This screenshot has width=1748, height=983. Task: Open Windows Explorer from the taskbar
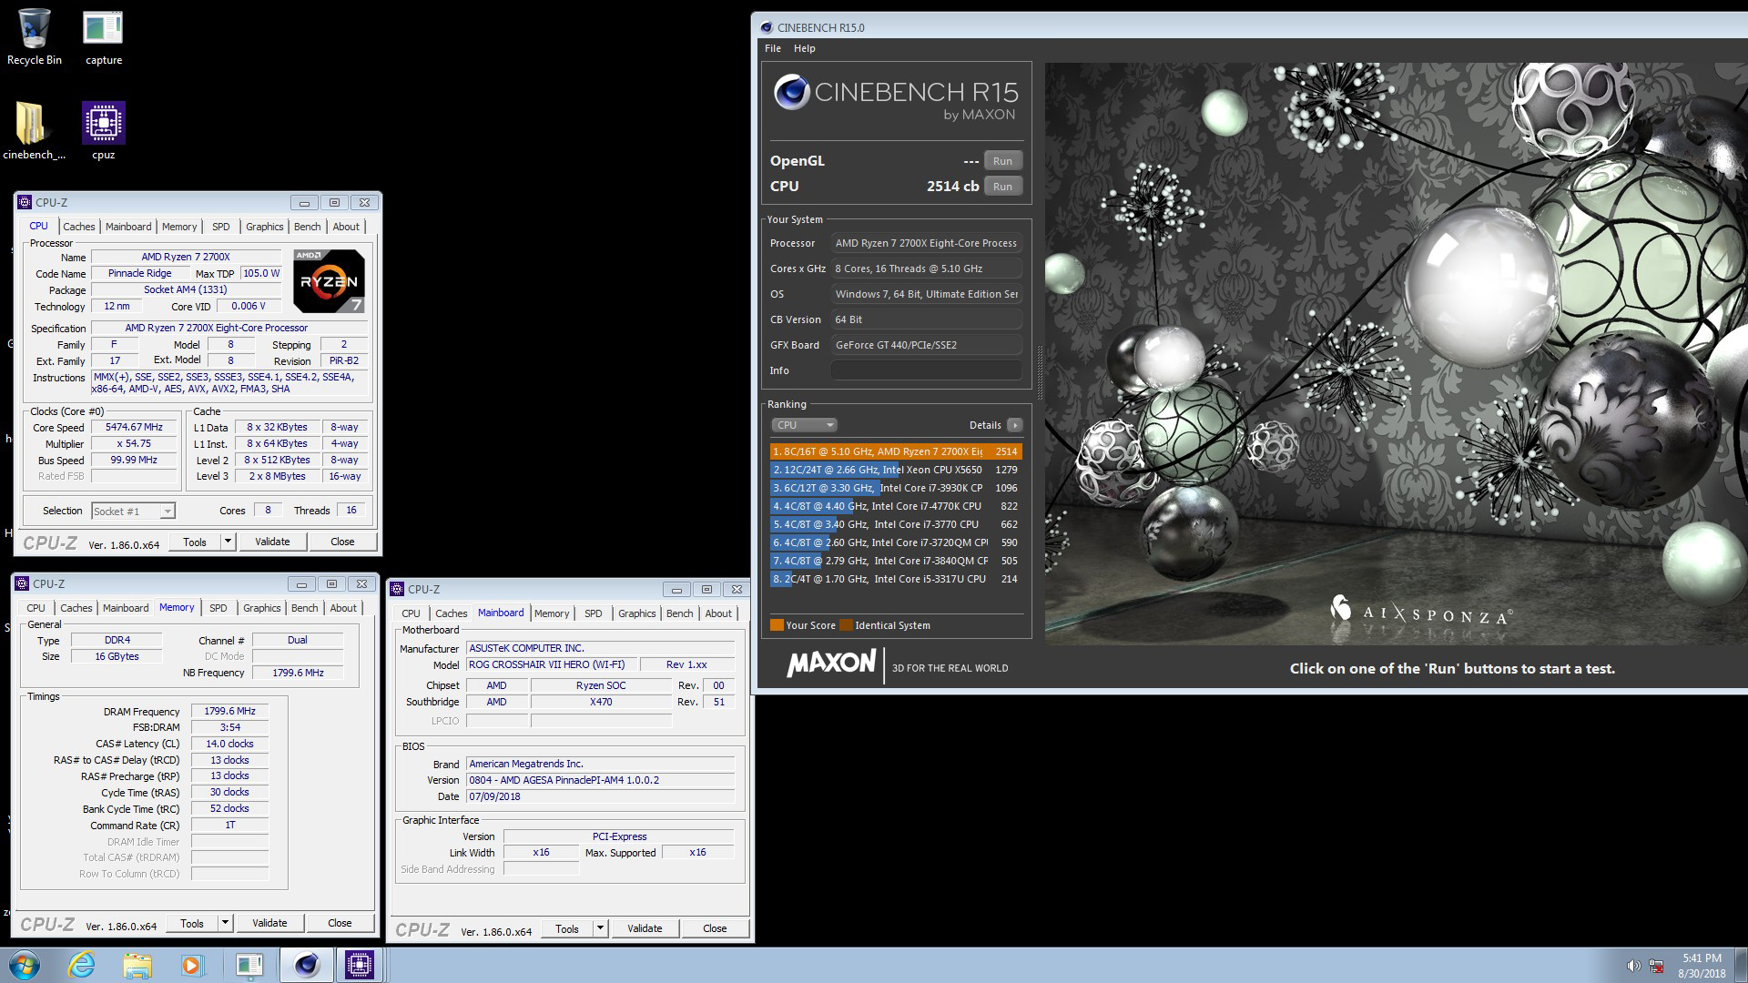pos(137,965)
